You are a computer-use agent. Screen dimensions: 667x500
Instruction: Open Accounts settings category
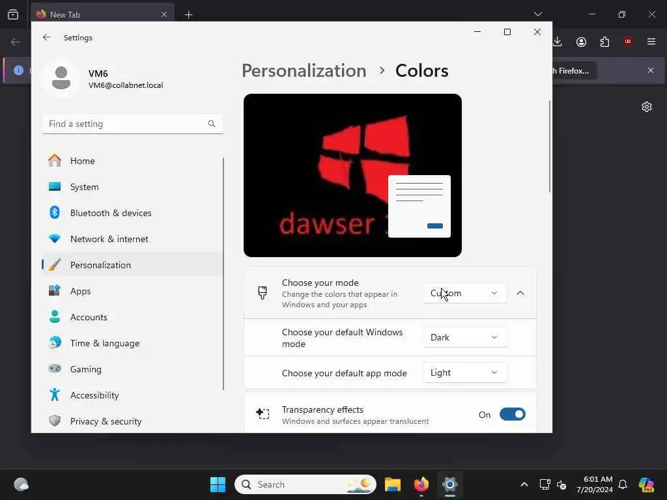pyautogui.click(x=132, y=317)
